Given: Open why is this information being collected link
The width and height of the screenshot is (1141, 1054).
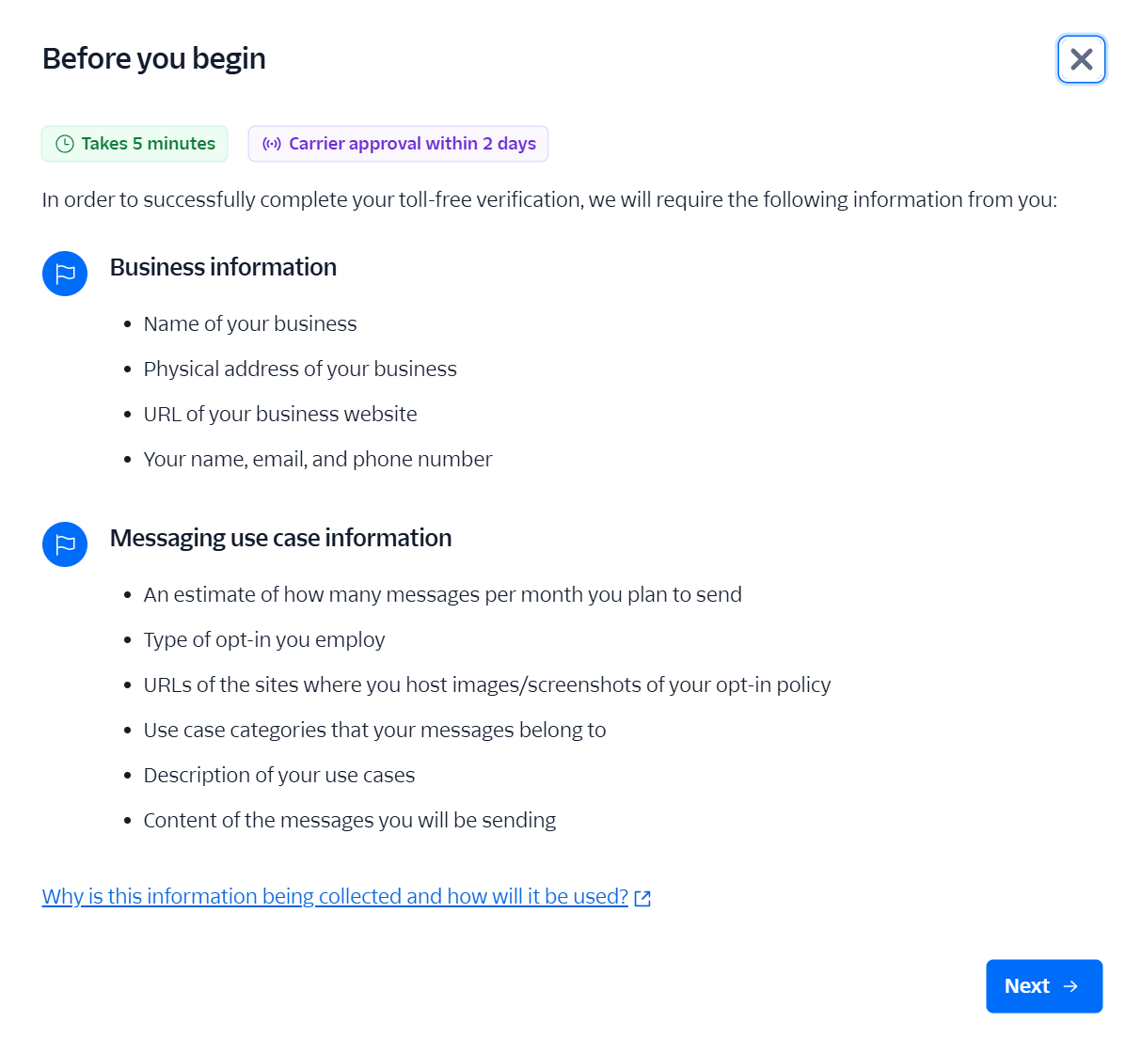Looking at the screenshot, I should (334, 896).
